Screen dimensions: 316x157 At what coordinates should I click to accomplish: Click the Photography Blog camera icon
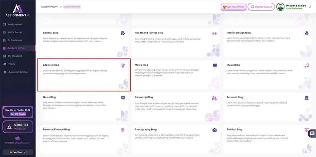[x=215, y=130]
